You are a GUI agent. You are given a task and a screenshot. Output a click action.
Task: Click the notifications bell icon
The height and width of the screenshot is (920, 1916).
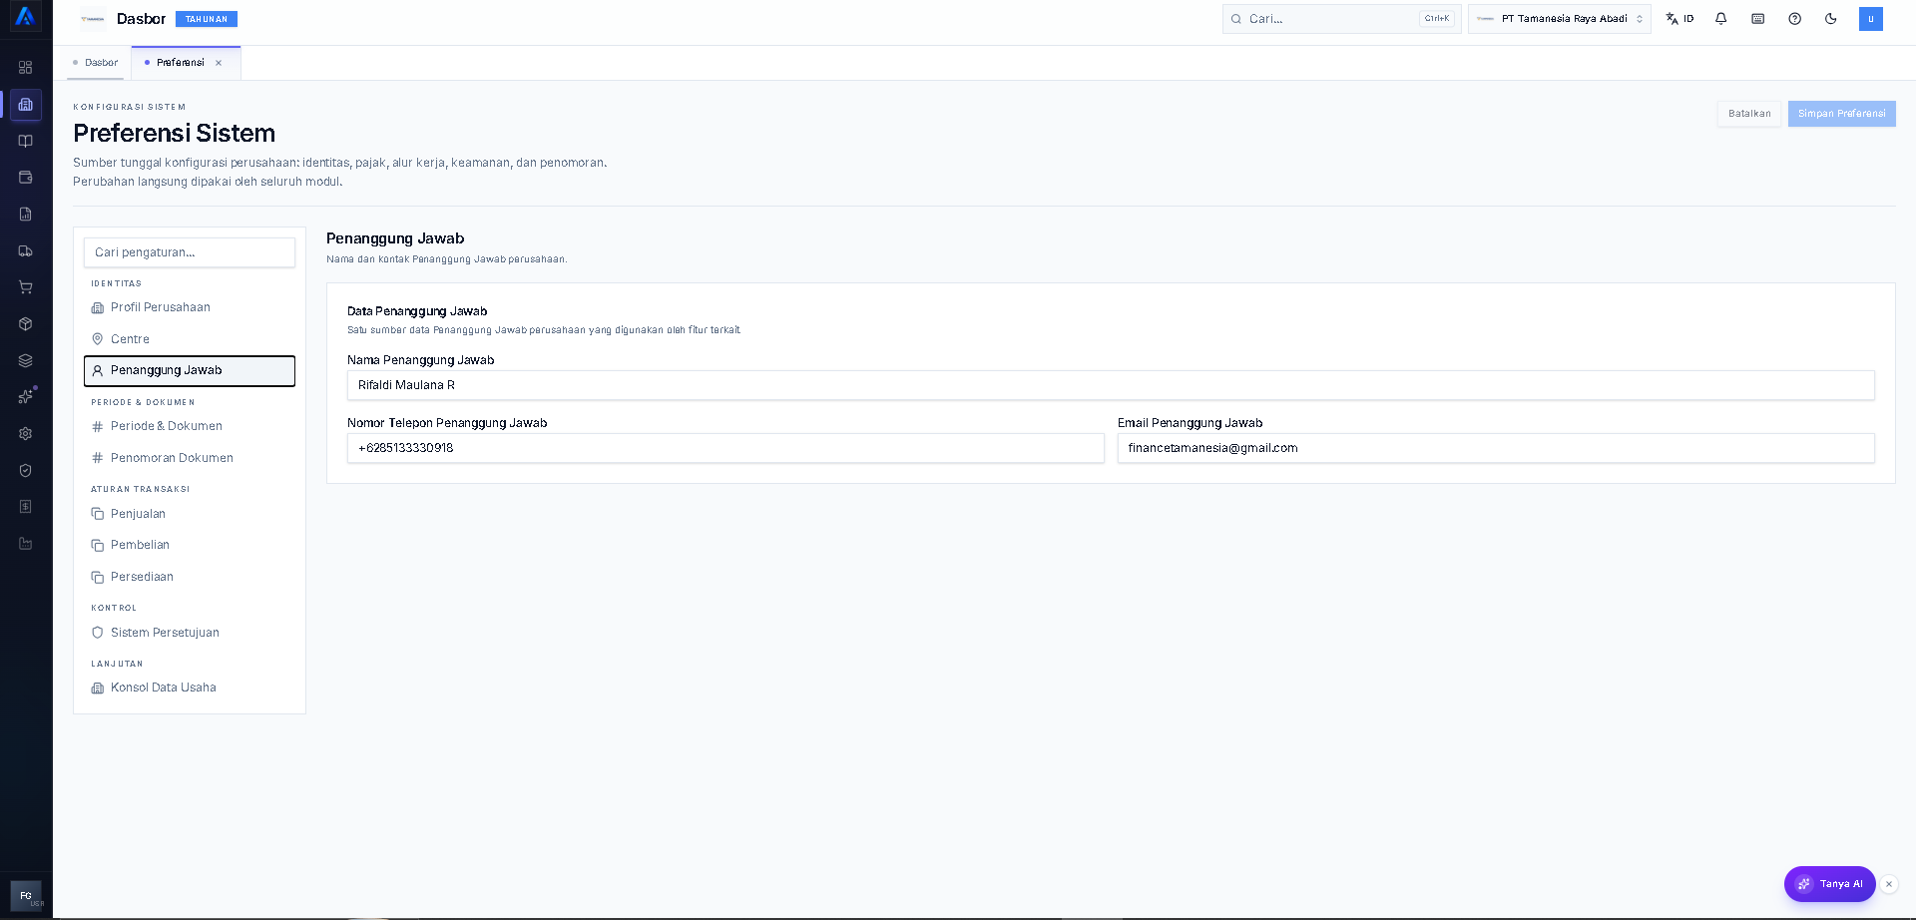point(1721,19)
